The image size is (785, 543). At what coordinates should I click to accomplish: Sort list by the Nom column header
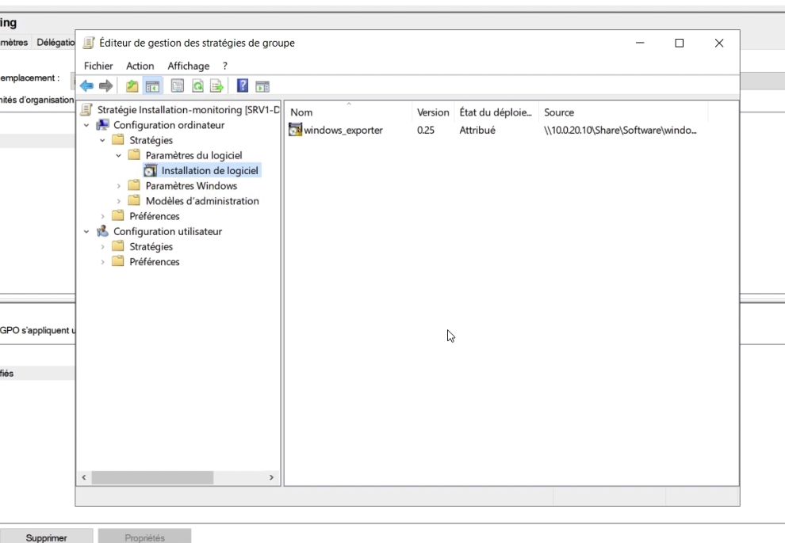click(x=347, y=112)
